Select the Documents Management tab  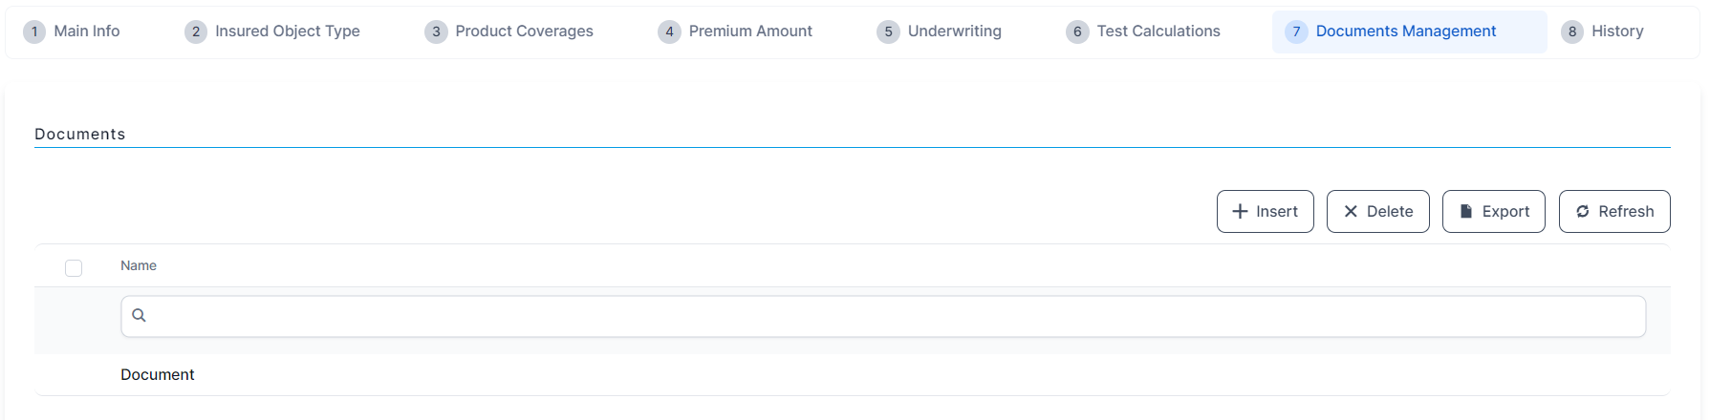[x=1405, y=31]
